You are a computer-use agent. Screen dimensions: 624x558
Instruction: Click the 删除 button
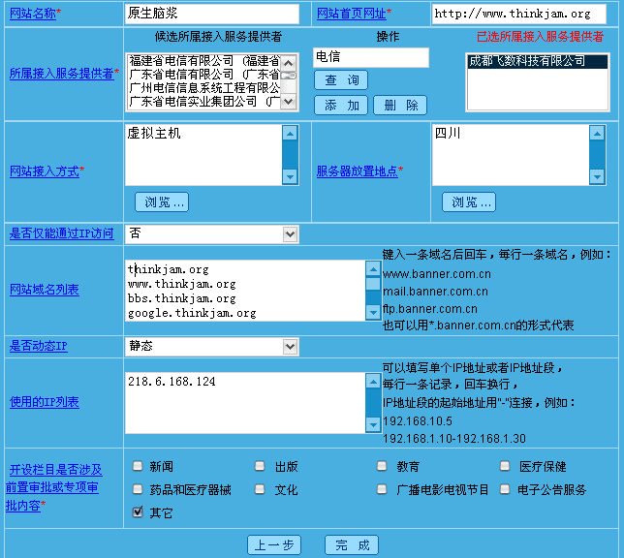400,106
